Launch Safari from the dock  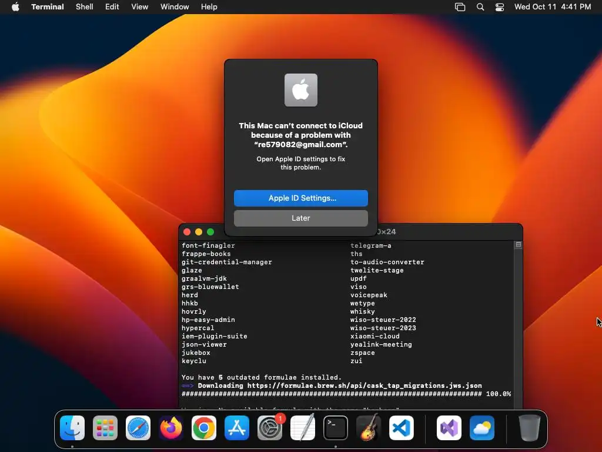coord(138,428)
